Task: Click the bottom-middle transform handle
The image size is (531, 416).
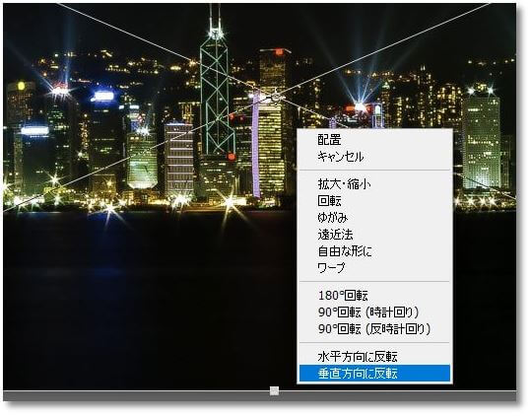Action: tap(274, 391)
